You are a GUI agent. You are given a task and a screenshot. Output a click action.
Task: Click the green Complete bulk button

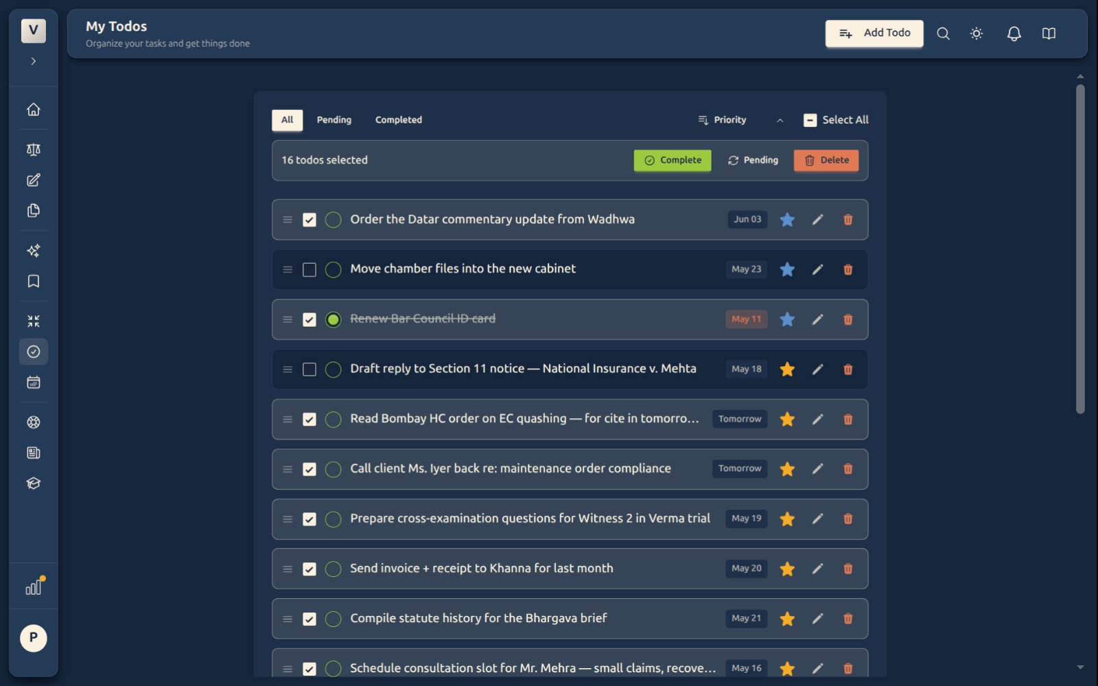point(672,161)
